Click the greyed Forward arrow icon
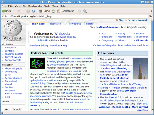 (x=18, y=11)
